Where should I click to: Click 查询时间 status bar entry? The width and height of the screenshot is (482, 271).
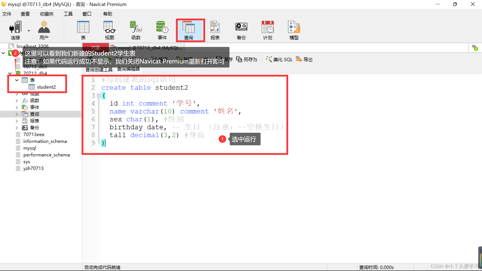pyautogui.click(x=376, y=267)
